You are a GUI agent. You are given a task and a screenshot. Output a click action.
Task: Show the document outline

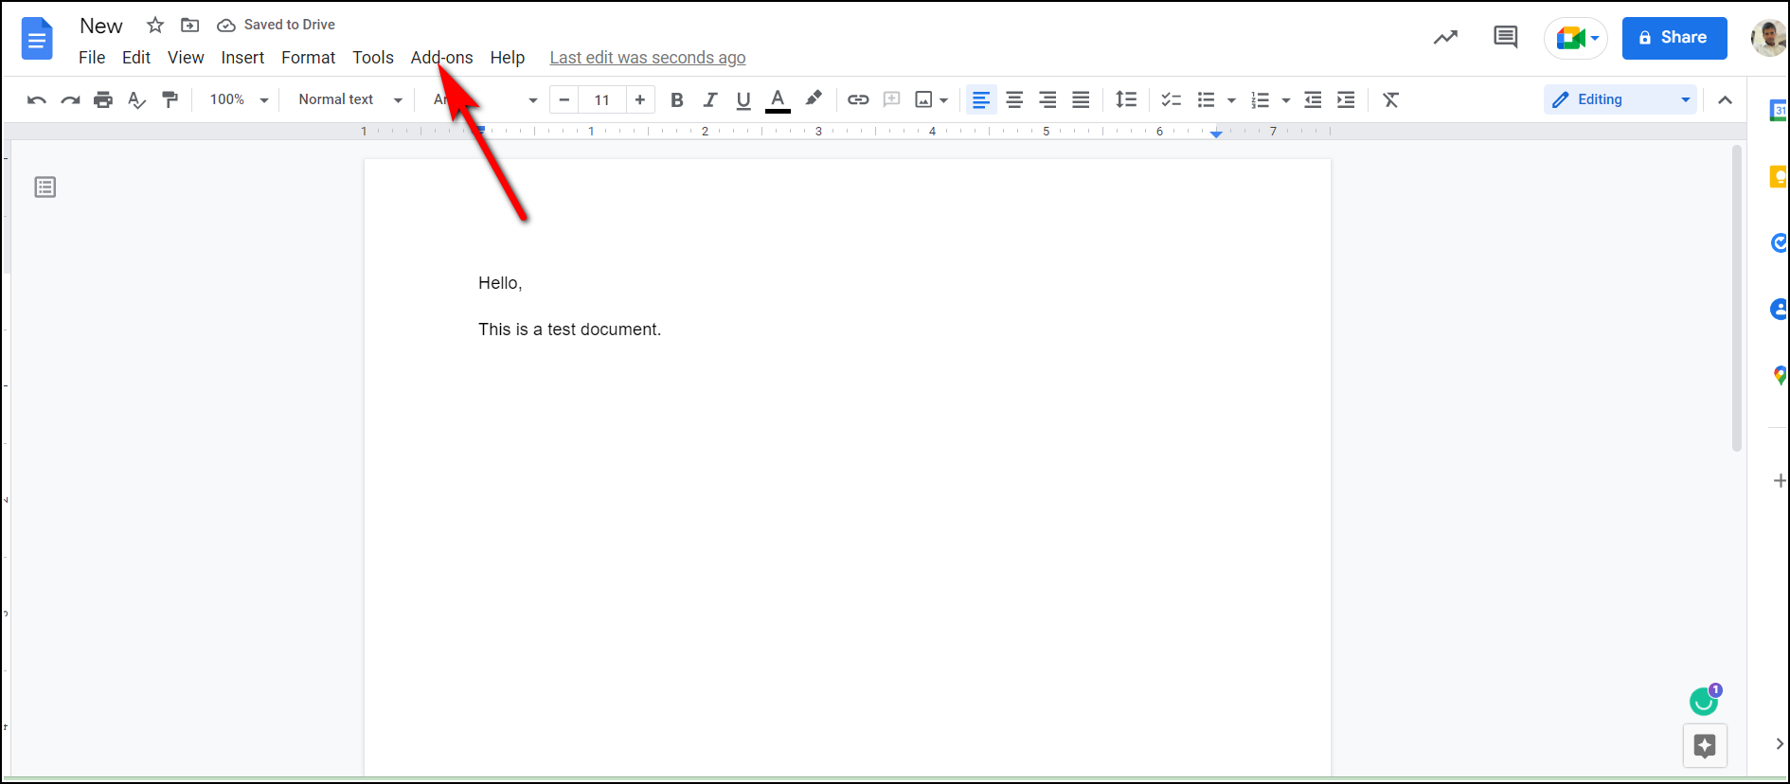[45, 187]
